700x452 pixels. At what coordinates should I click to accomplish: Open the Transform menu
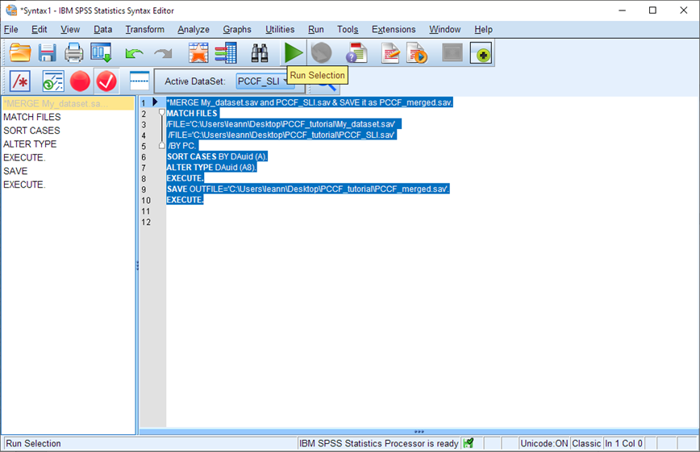(x=144, y=30)
